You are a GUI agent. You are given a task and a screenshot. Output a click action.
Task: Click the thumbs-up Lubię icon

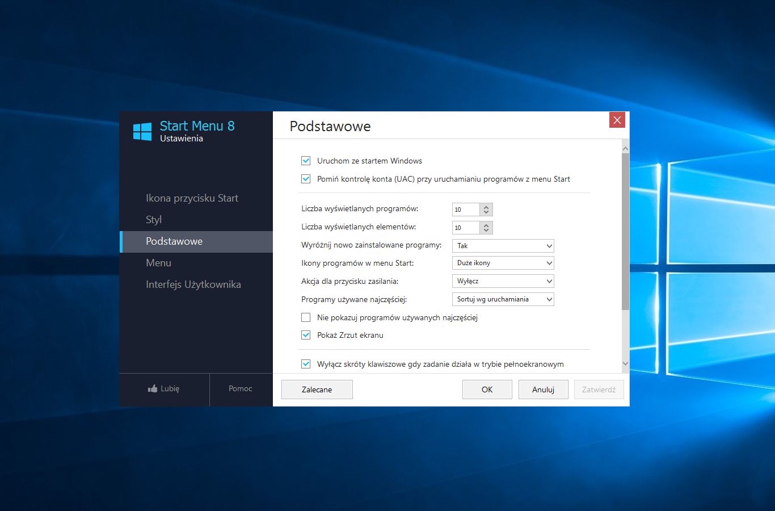tap(153, 389)
